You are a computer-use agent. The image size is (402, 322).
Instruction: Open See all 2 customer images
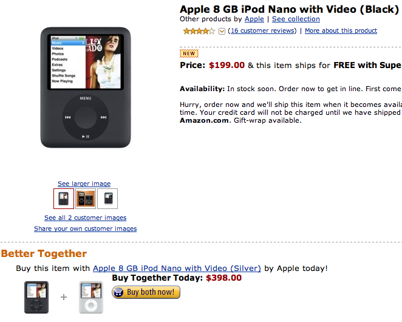coord(85,218)
